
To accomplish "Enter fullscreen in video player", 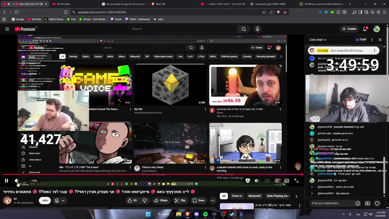I will click(296, 181).
